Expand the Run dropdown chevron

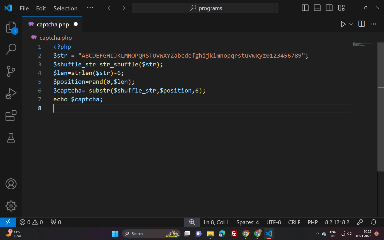[351, 24]
